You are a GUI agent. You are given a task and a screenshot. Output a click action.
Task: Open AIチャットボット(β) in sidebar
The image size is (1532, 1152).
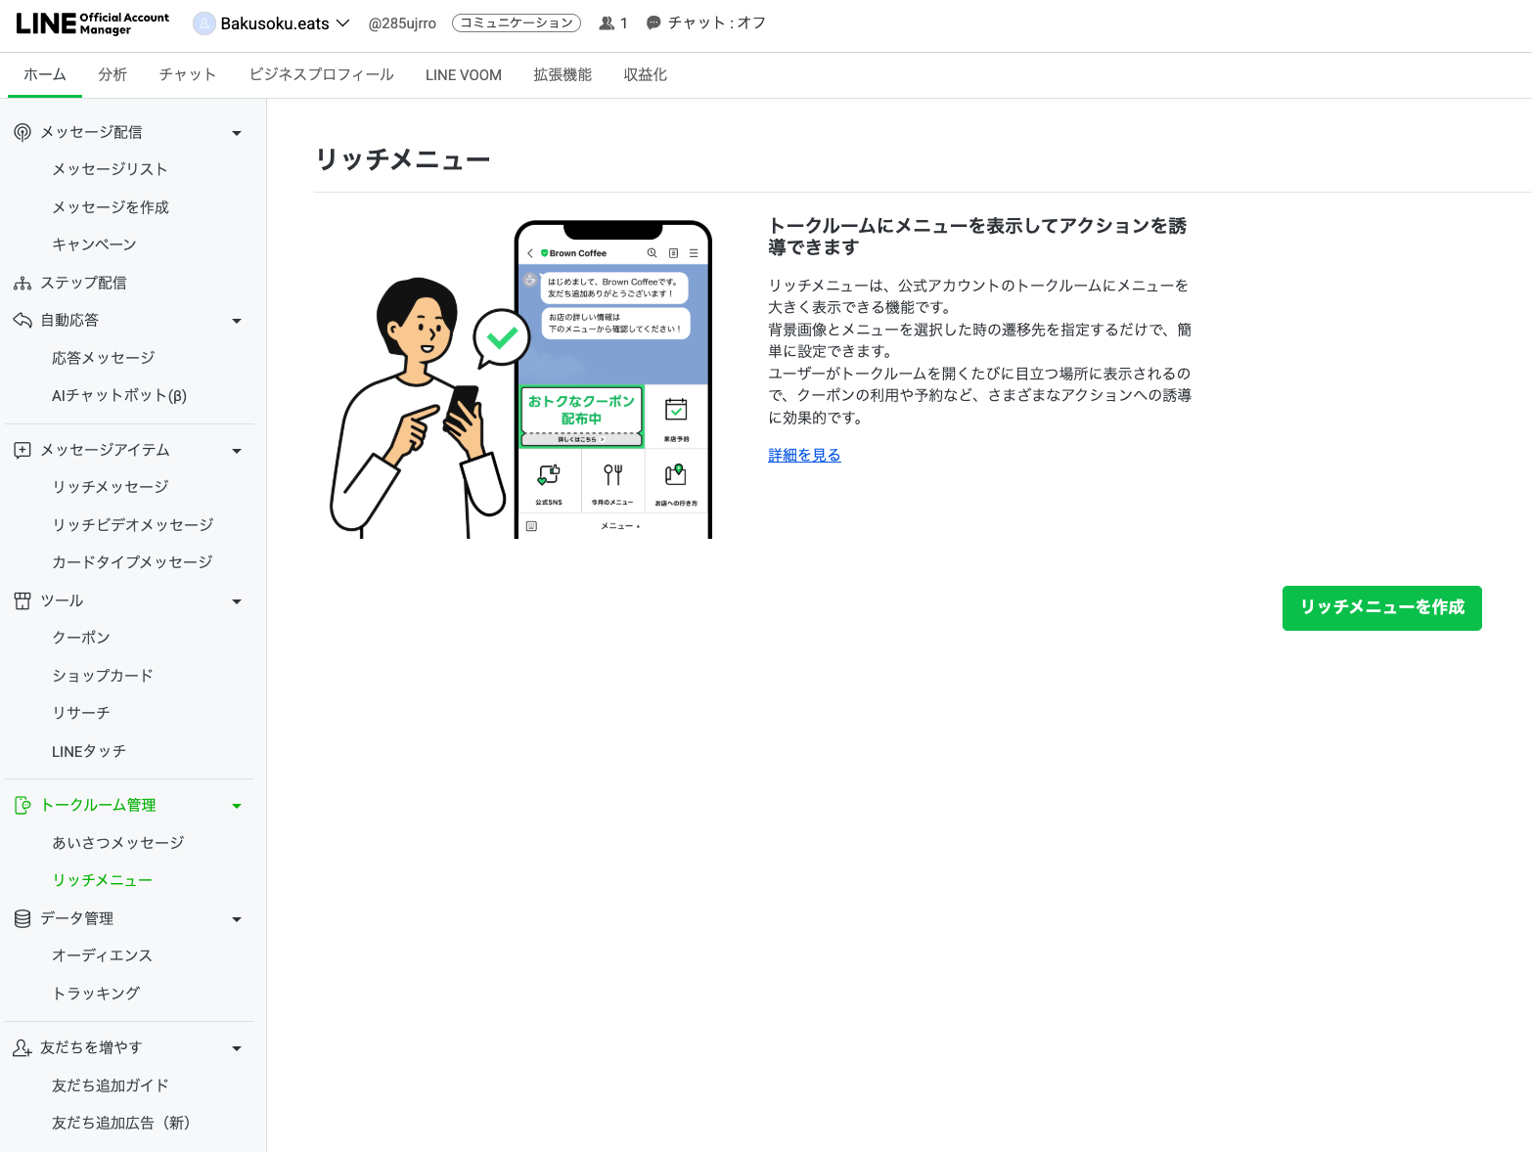(119, 395)
